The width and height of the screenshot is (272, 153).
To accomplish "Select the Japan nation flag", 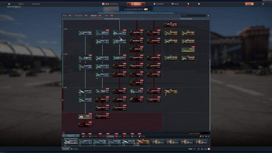I will 120,136.
